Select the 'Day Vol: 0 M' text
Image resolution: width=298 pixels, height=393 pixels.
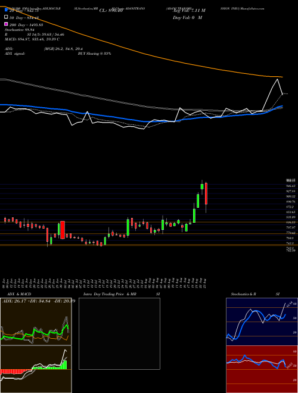(187, 17)
